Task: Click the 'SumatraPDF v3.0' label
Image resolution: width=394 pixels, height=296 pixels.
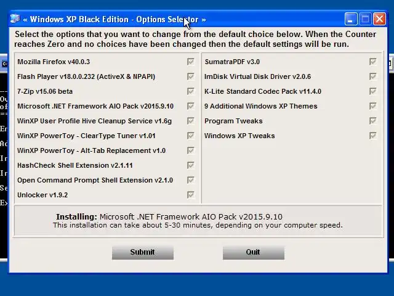Action: pos(232,62)
